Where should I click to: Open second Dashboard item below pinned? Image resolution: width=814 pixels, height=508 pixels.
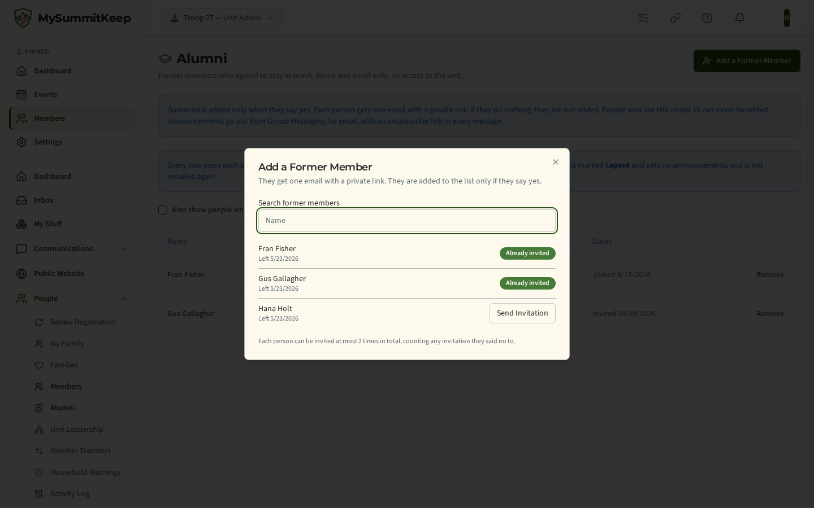point(72,177)
